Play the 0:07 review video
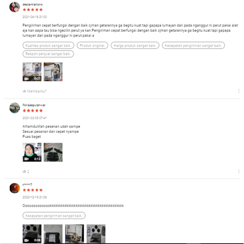244x244 pixels. pos(32,72)
